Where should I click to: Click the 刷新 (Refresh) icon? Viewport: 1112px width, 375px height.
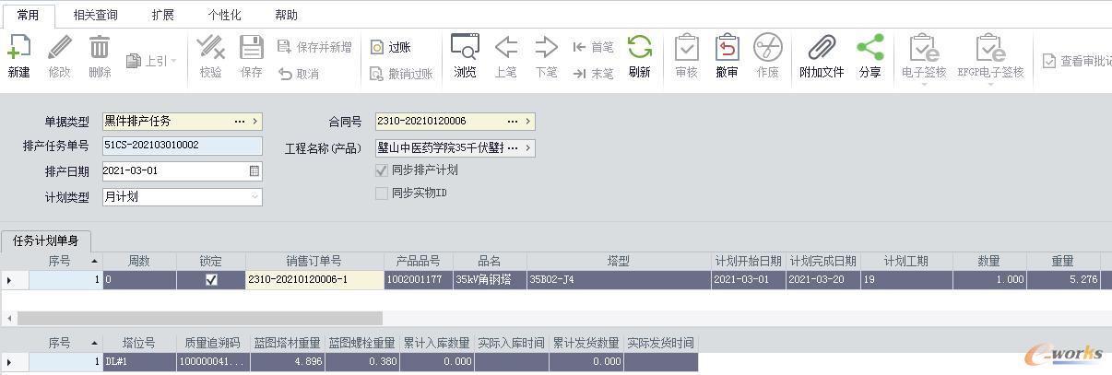(x=639, y=48)
